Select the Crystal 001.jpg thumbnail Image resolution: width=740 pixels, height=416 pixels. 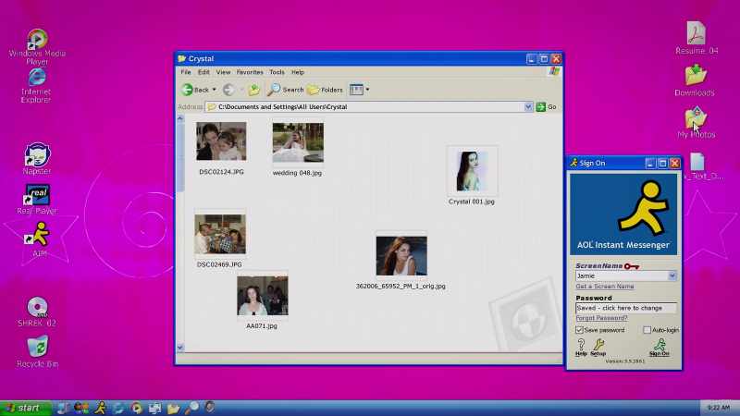472,171
